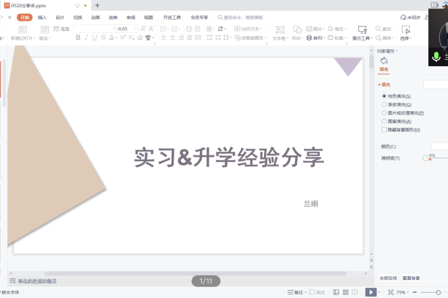The height and width of the screenshot is (298, 448).
Task: Click the fill bucket icon in properties panel
Action: point(384,61)
